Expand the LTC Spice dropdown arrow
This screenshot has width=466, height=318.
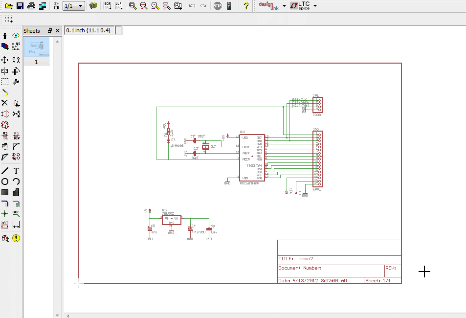click(x=315, y=6)
